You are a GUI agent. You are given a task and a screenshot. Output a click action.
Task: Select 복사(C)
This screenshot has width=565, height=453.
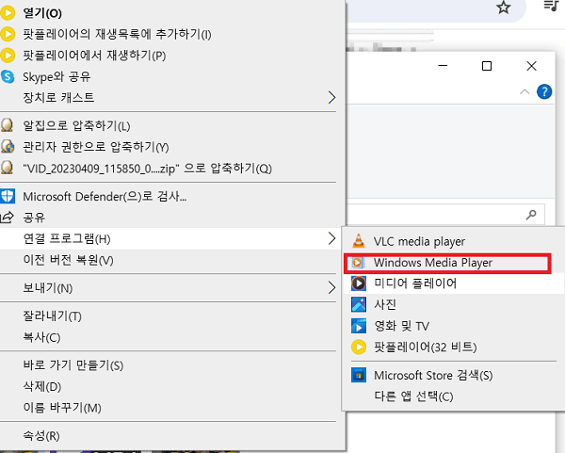tap(41, 337)
